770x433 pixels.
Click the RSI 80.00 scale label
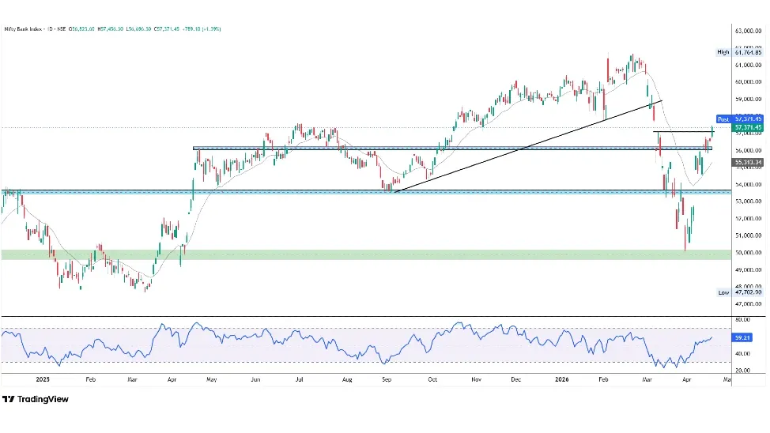[x=743, y=319]
